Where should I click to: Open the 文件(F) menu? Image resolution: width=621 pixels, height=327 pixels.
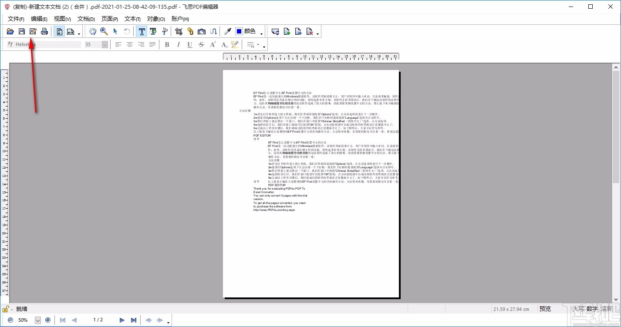click(16, 19)
